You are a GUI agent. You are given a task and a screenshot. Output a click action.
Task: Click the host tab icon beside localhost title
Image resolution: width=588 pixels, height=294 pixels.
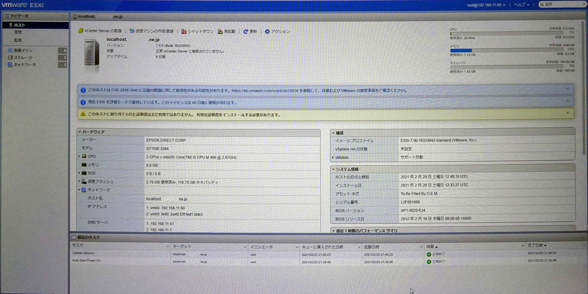click(75, 17)
